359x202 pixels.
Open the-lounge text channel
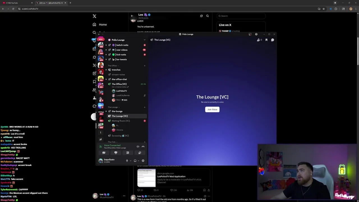126,111
